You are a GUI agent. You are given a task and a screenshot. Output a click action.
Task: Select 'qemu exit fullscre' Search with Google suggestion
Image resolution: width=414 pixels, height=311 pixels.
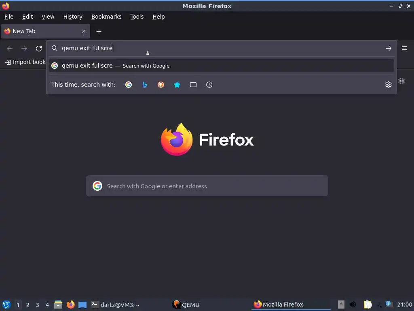point(221,66)
